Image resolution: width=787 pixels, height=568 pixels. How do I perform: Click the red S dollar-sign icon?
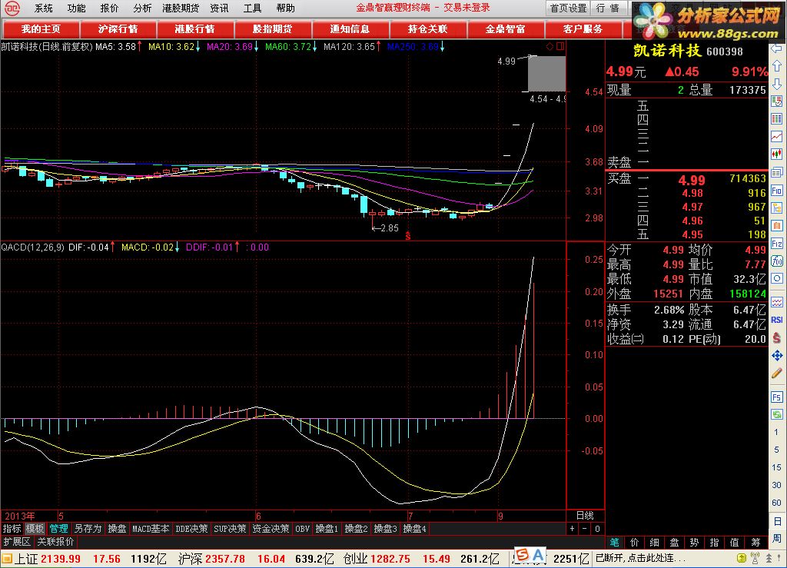(776, 337)
